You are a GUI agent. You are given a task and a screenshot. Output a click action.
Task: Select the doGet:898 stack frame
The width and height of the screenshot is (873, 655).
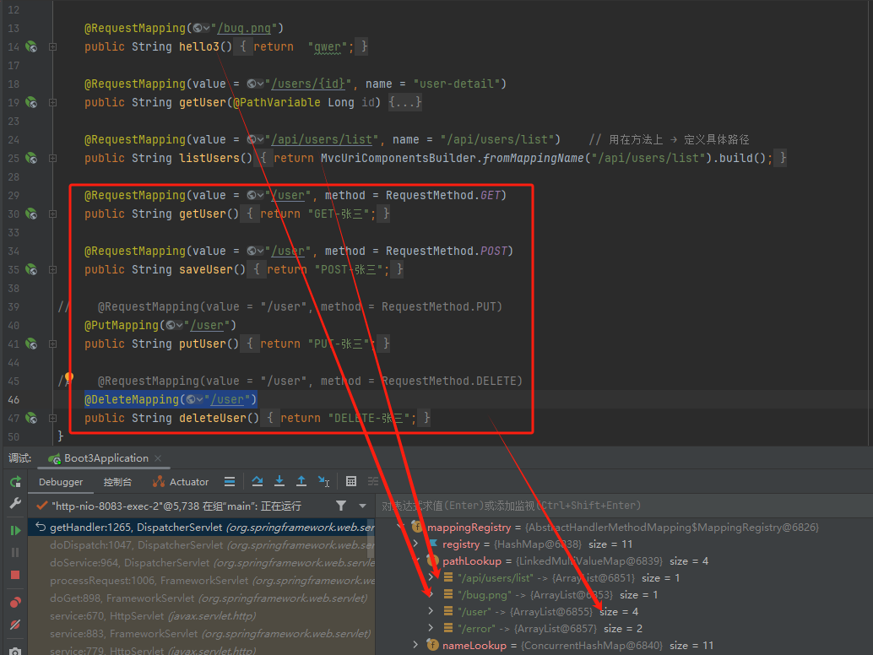[202, 598]
